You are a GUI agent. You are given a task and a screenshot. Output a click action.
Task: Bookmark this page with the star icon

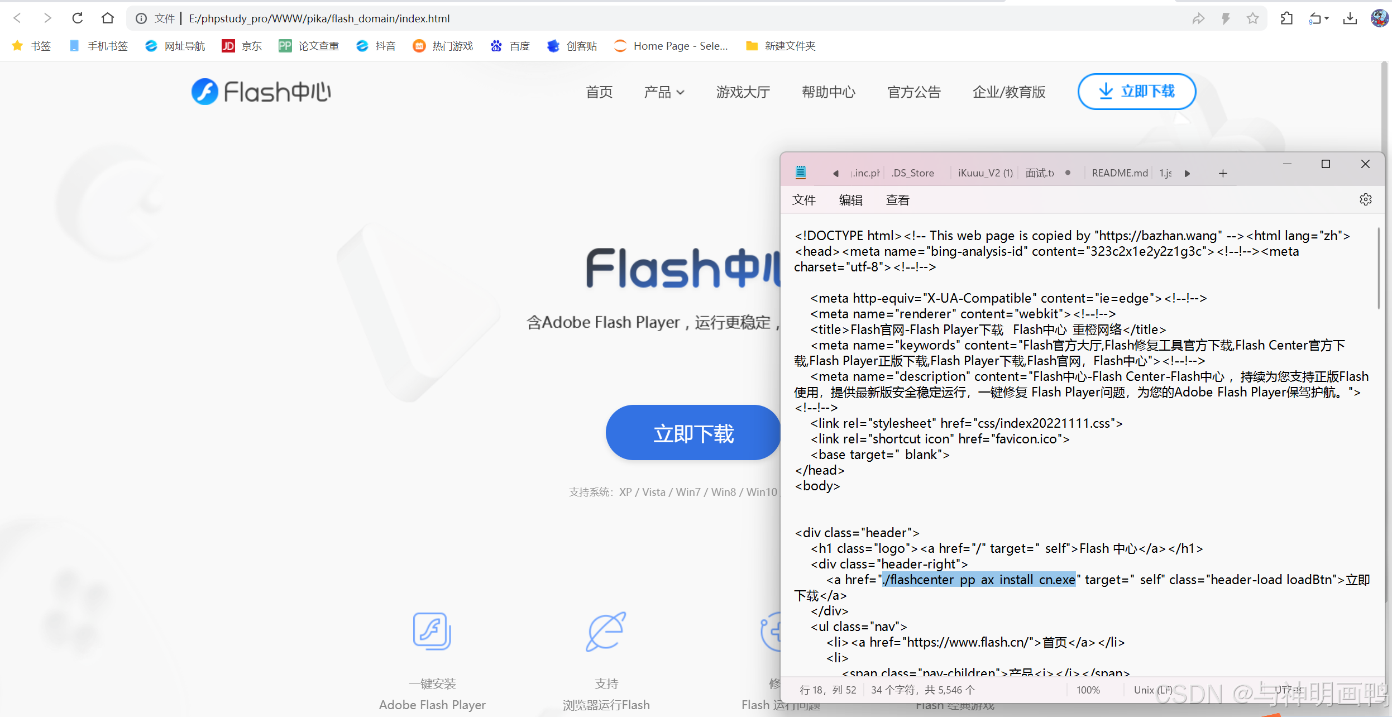tap(1252, 18)
